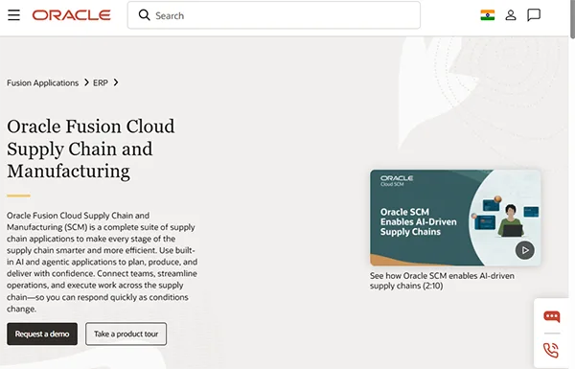Click the magnifying glass search icon

pos(144,15)
